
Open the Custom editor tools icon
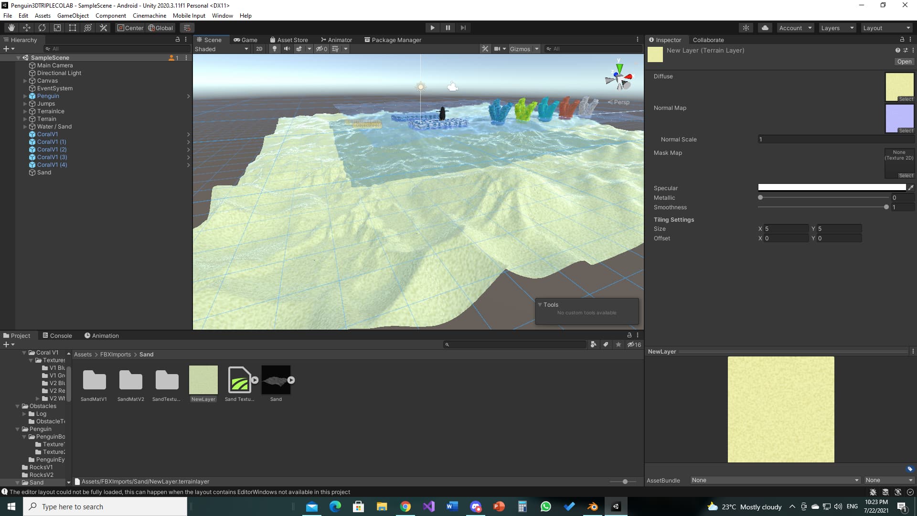(x=103, y=27)
